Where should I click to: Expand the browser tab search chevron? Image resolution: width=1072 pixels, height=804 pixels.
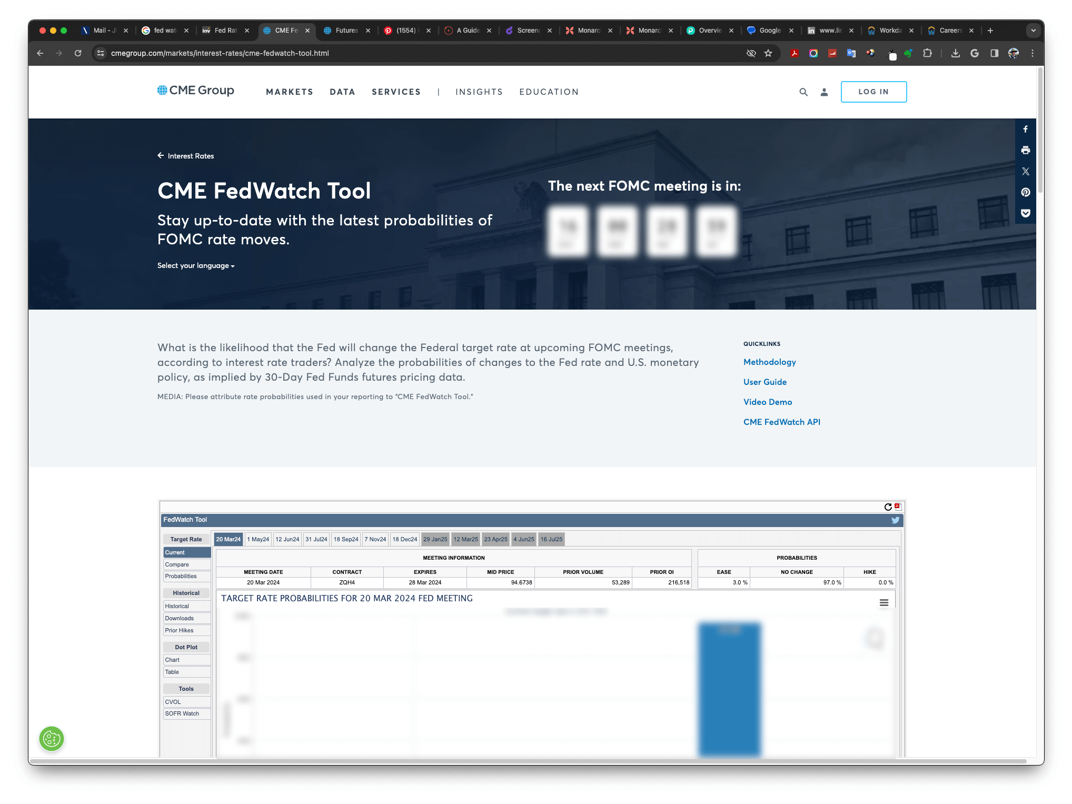coord(1033,31)
